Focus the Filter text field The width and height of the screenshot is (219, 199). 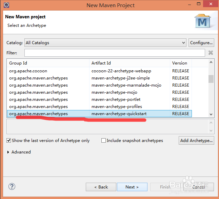115,53
